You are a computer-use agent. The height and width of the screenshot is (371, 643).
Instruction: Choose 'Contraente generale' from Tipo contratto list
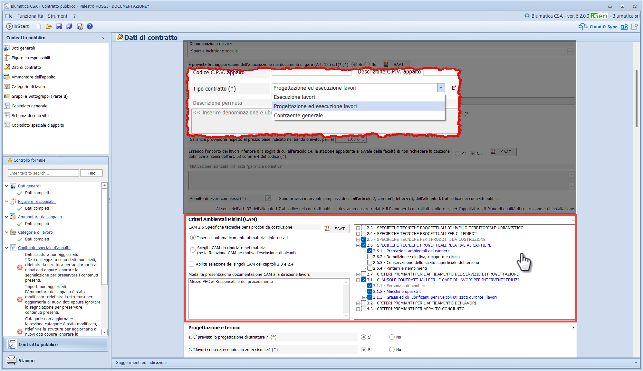(x=298, y=115)
